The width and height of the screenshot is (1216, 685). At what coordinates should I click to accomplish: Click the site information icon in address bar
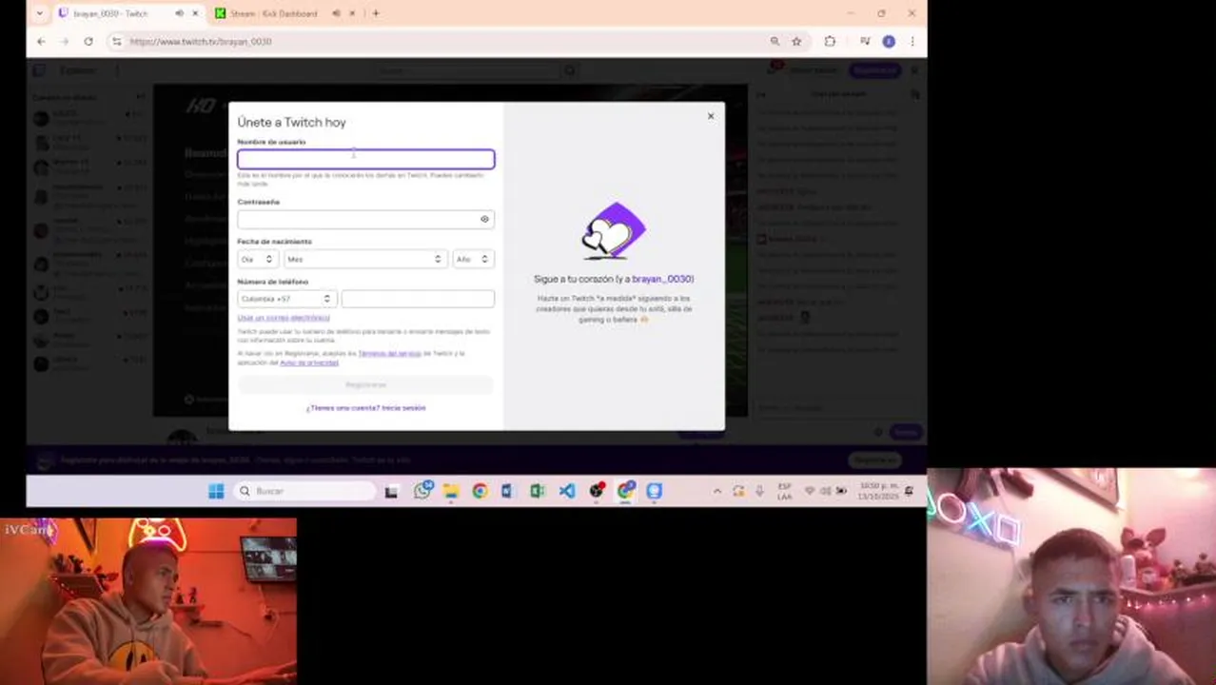coord(117,41)
